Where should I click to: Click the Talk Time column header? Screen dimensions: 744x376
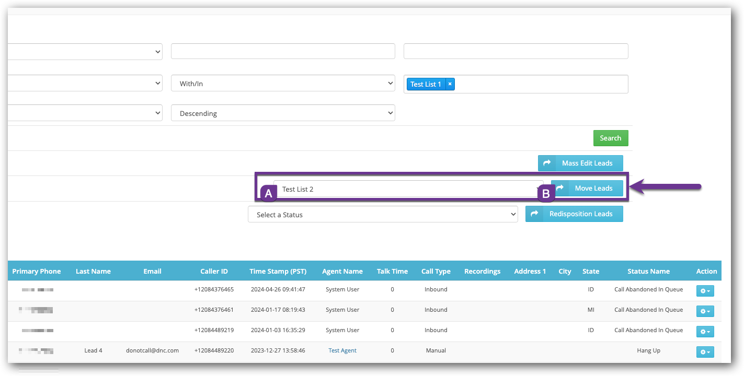click(392, 272)
